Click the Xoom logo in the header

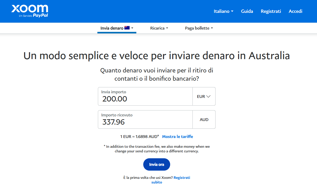[x=29, y=9]
